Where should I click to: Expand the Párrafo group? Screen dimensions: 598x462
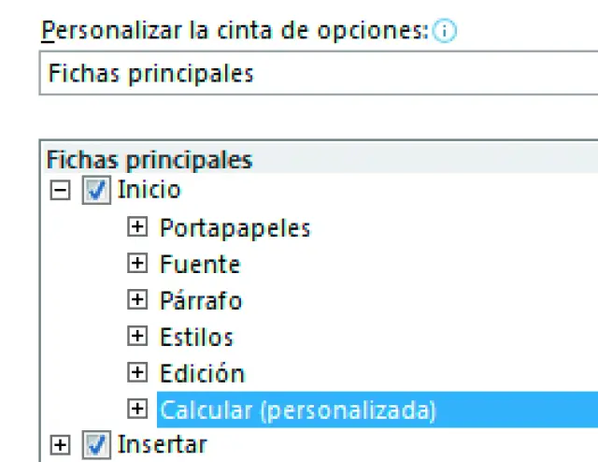pos(138,300)
